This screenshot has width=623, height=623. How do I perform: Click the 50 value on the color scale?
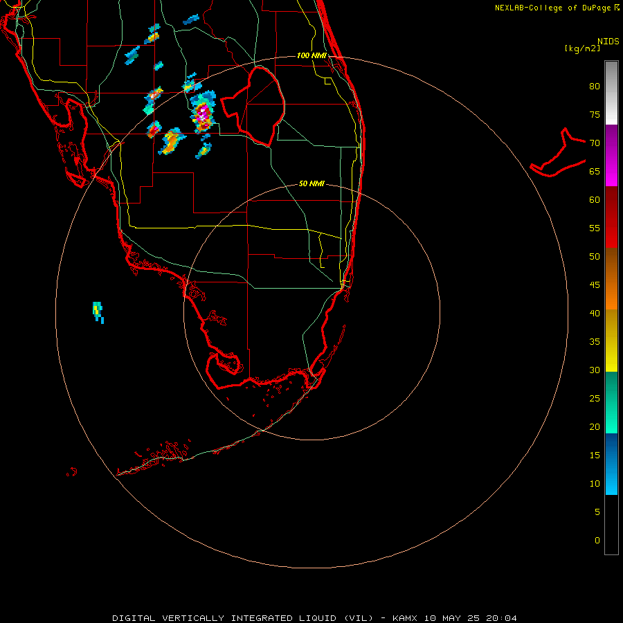click(x=595, y=257)
